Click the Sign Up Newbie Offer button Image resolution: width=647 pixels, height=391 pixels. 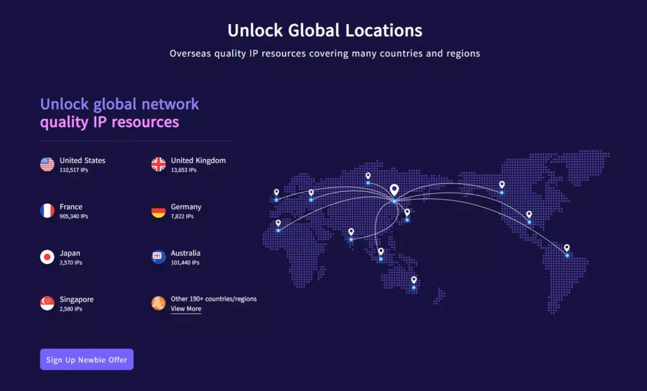click(87, 359)
